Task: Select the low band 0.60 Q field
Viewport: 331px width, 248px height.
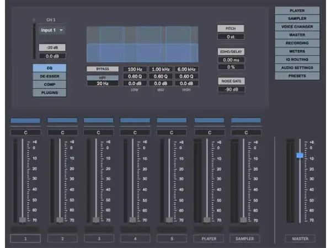Action: coord(135,77)
